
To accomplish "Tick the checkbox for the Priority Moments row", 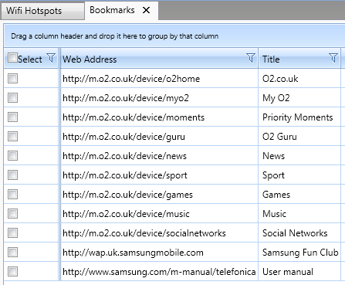I will pos(12,117).
